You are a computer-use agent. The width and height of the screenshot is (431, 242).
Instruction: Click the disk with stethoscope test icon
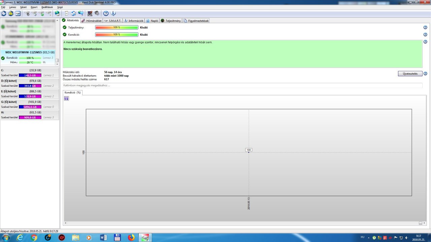27,13
